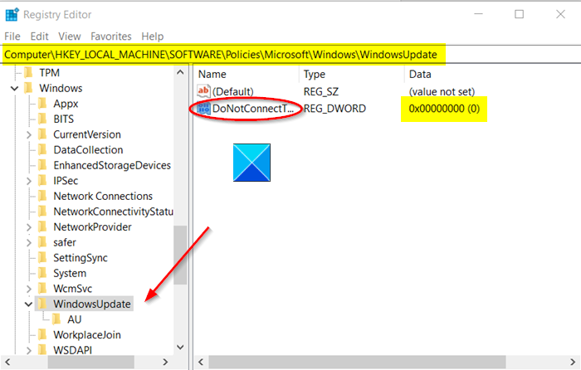This screenshot has height=370, width=581.
Task: Click the DoNotConnectT... DWORD value icon
Action: pos(203,109)
